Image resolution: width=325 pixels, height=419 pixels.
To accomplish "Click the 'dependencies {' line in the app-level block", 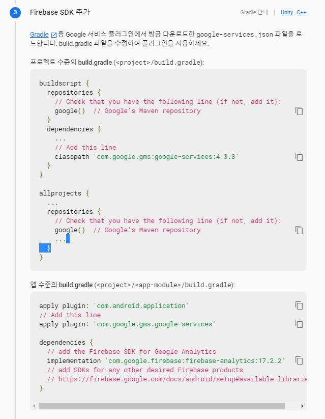I will coord(66,342).
